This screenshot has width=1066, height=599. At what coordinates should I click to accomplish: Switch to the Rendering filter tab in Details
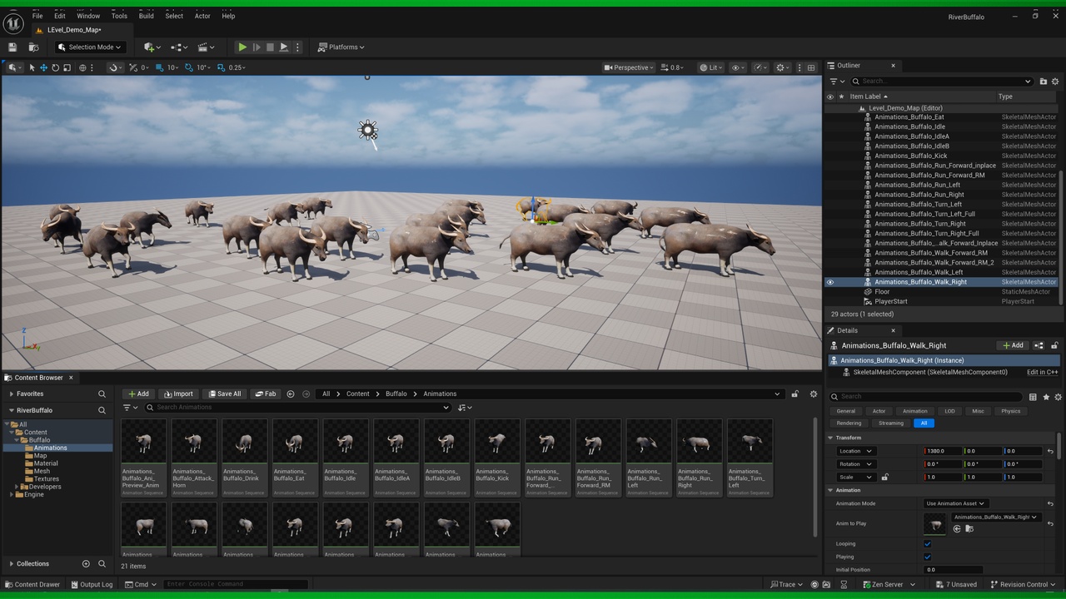pos(849,423)
